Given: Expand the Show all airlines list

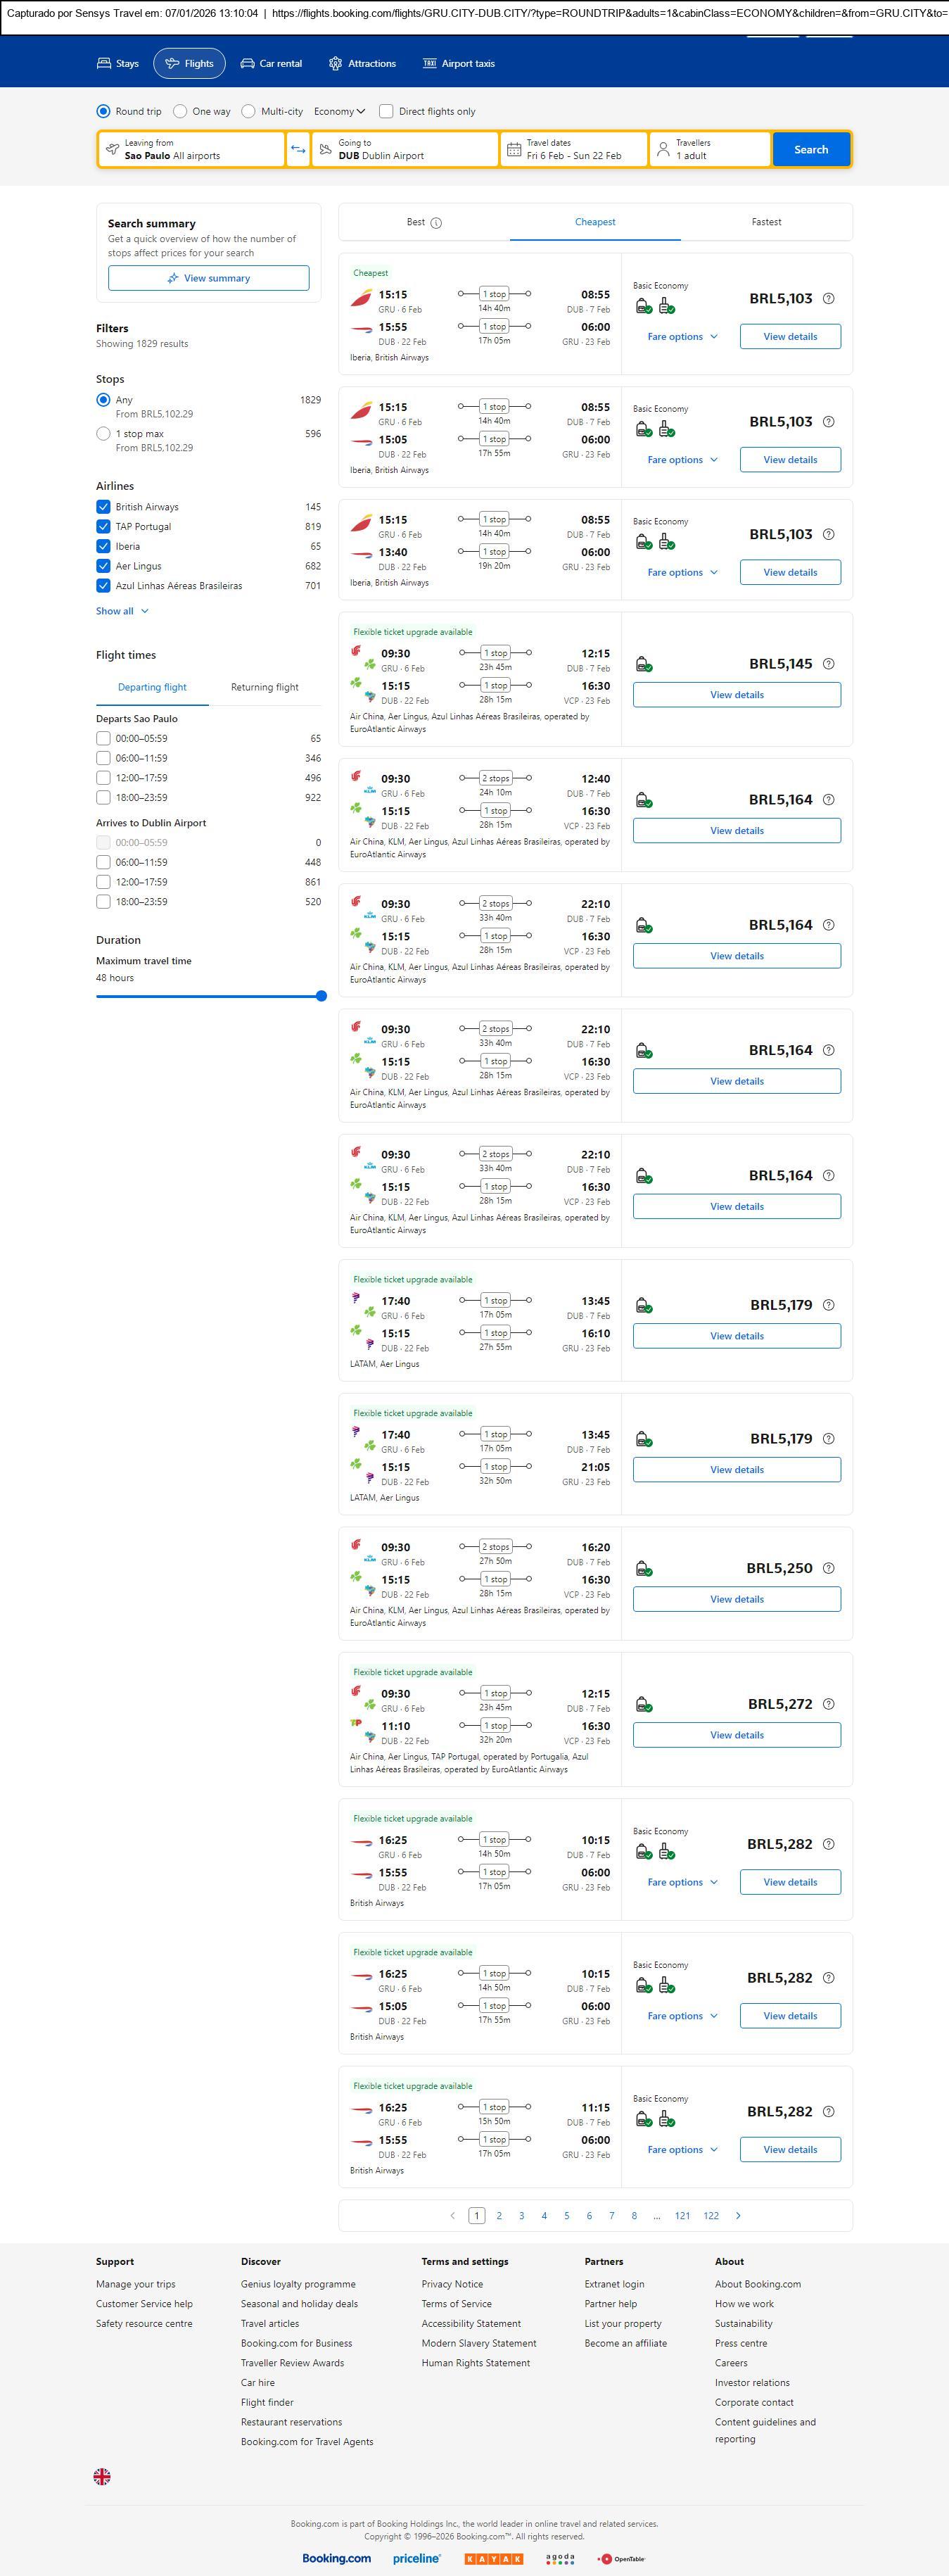Looking at the screenshot, I should pos(122,611).
